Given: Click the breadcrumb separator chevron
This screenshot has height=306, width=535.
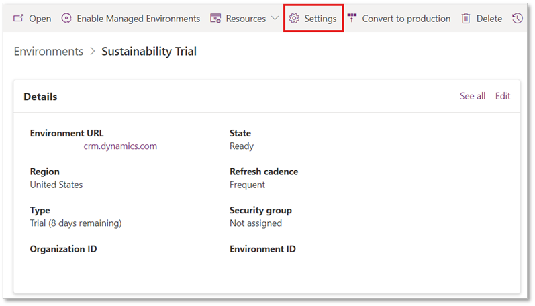Looking at the screenshot, I should (93, 52).
